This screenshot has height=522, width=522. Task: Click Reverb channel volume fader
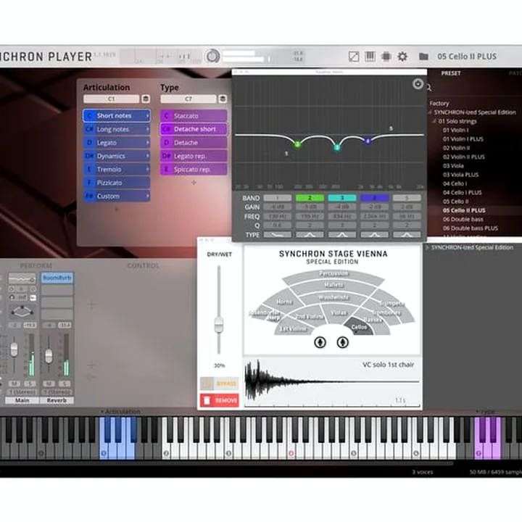(49, 356)
